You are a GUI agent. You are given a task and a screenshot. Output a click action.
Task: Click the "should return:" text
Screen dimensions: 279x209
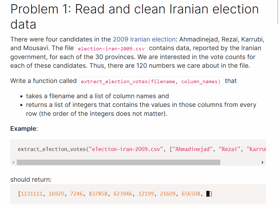coord(31,180)
